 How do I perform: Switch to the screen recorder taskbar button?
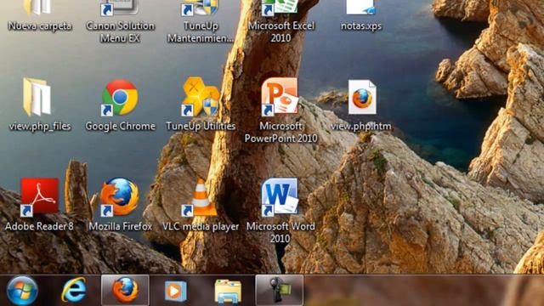(x=280, y=290)
